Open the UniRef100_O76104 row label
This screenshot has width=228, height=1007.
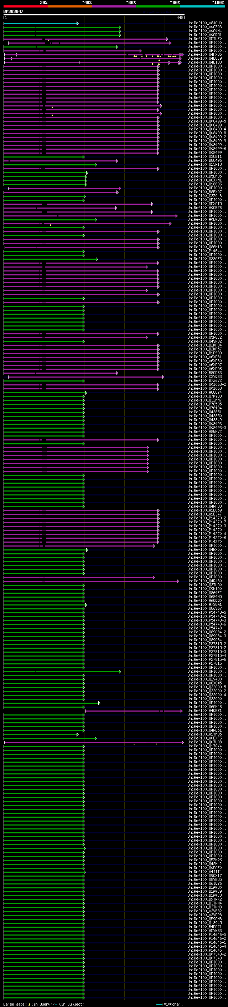[x=204, y=408]
